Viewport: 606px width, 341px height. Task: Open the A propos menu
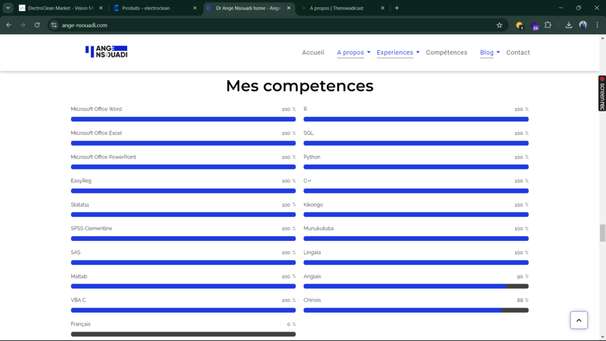[x=350, y=53]
